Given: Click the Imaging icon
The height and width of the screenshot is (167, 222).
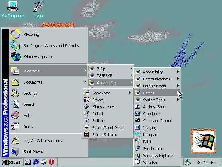Looking at the screenshot, I should 137,128.
